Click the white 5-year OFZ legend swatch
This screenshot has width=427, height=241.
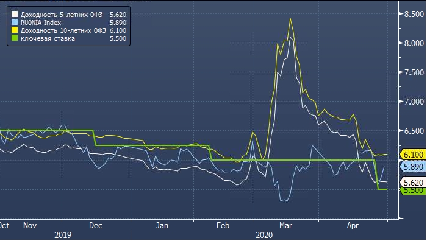pos(15,15)
